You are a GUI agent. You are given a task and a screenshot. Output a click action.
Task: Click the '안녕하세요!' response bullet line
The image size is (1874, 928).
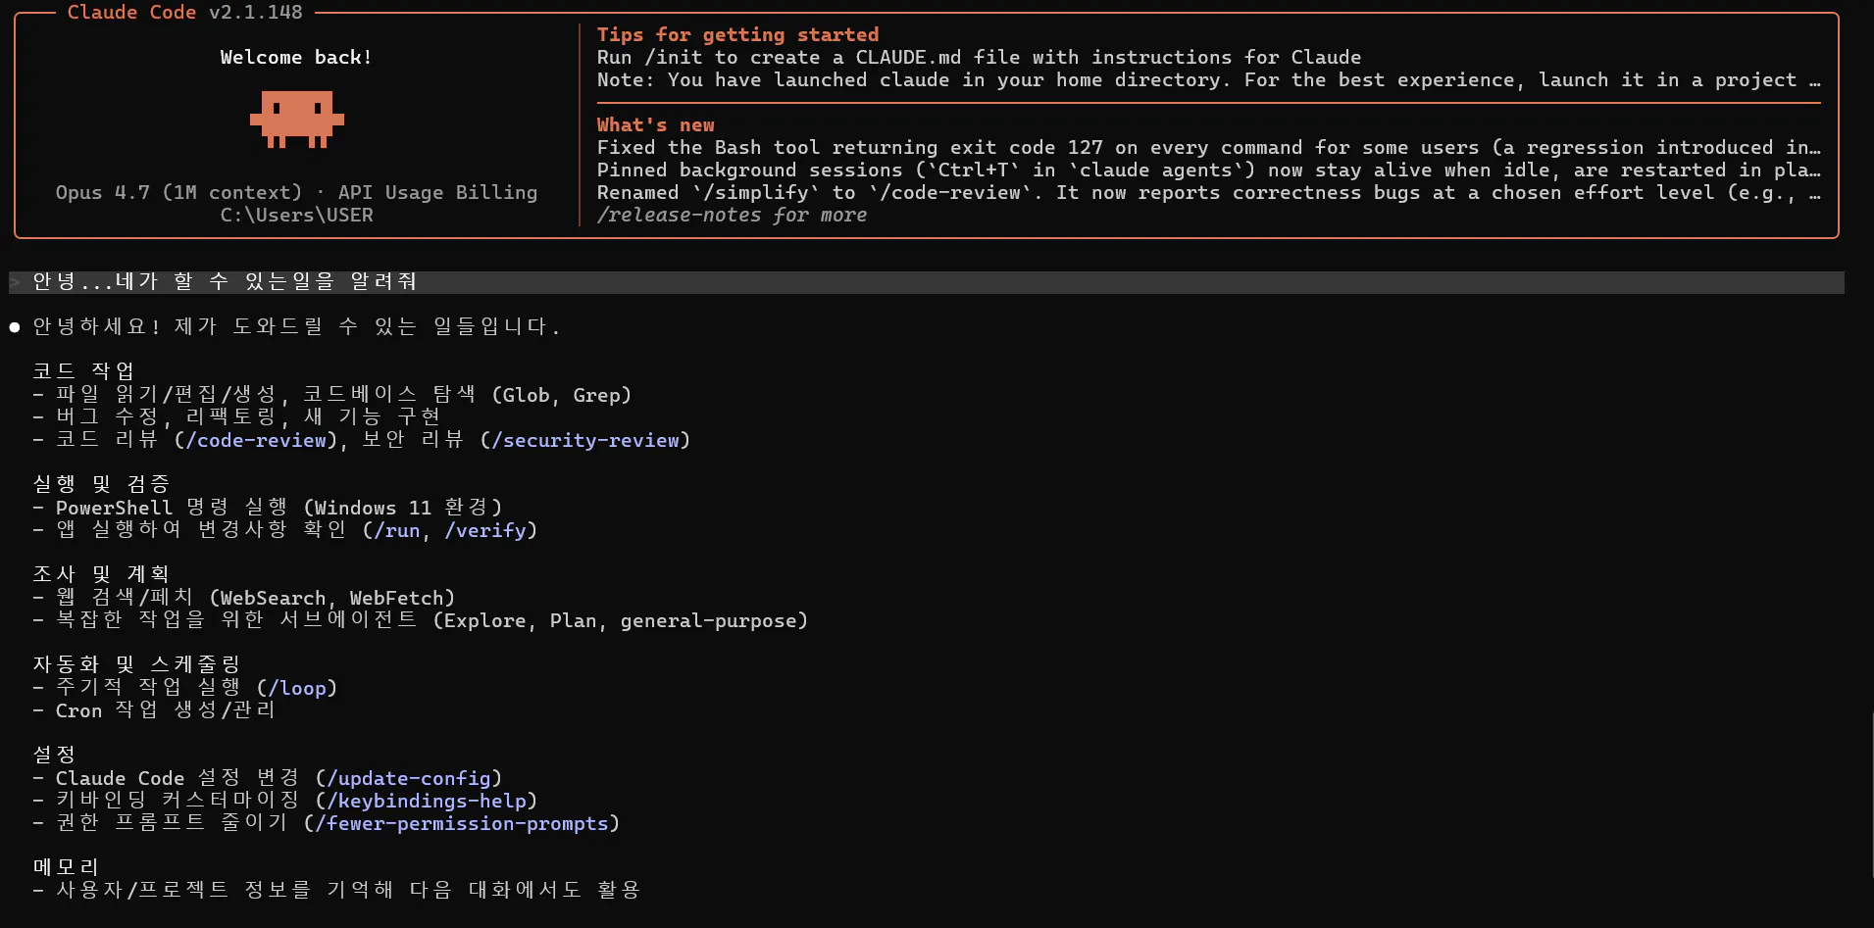click(285, 326)
